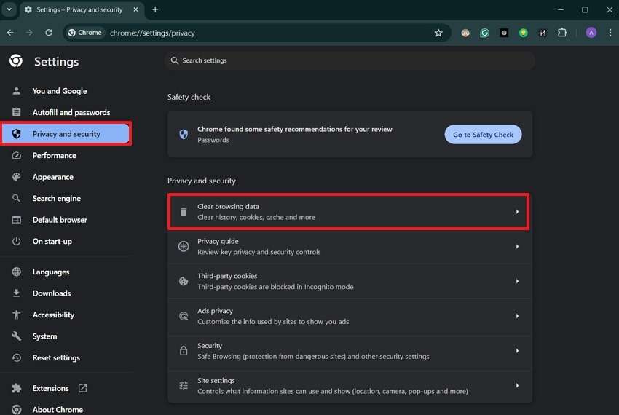This screenshot has height=415, width=619.
Task: Click the cookie icon in Third-party cookies
Action: (x=184, y=281)
